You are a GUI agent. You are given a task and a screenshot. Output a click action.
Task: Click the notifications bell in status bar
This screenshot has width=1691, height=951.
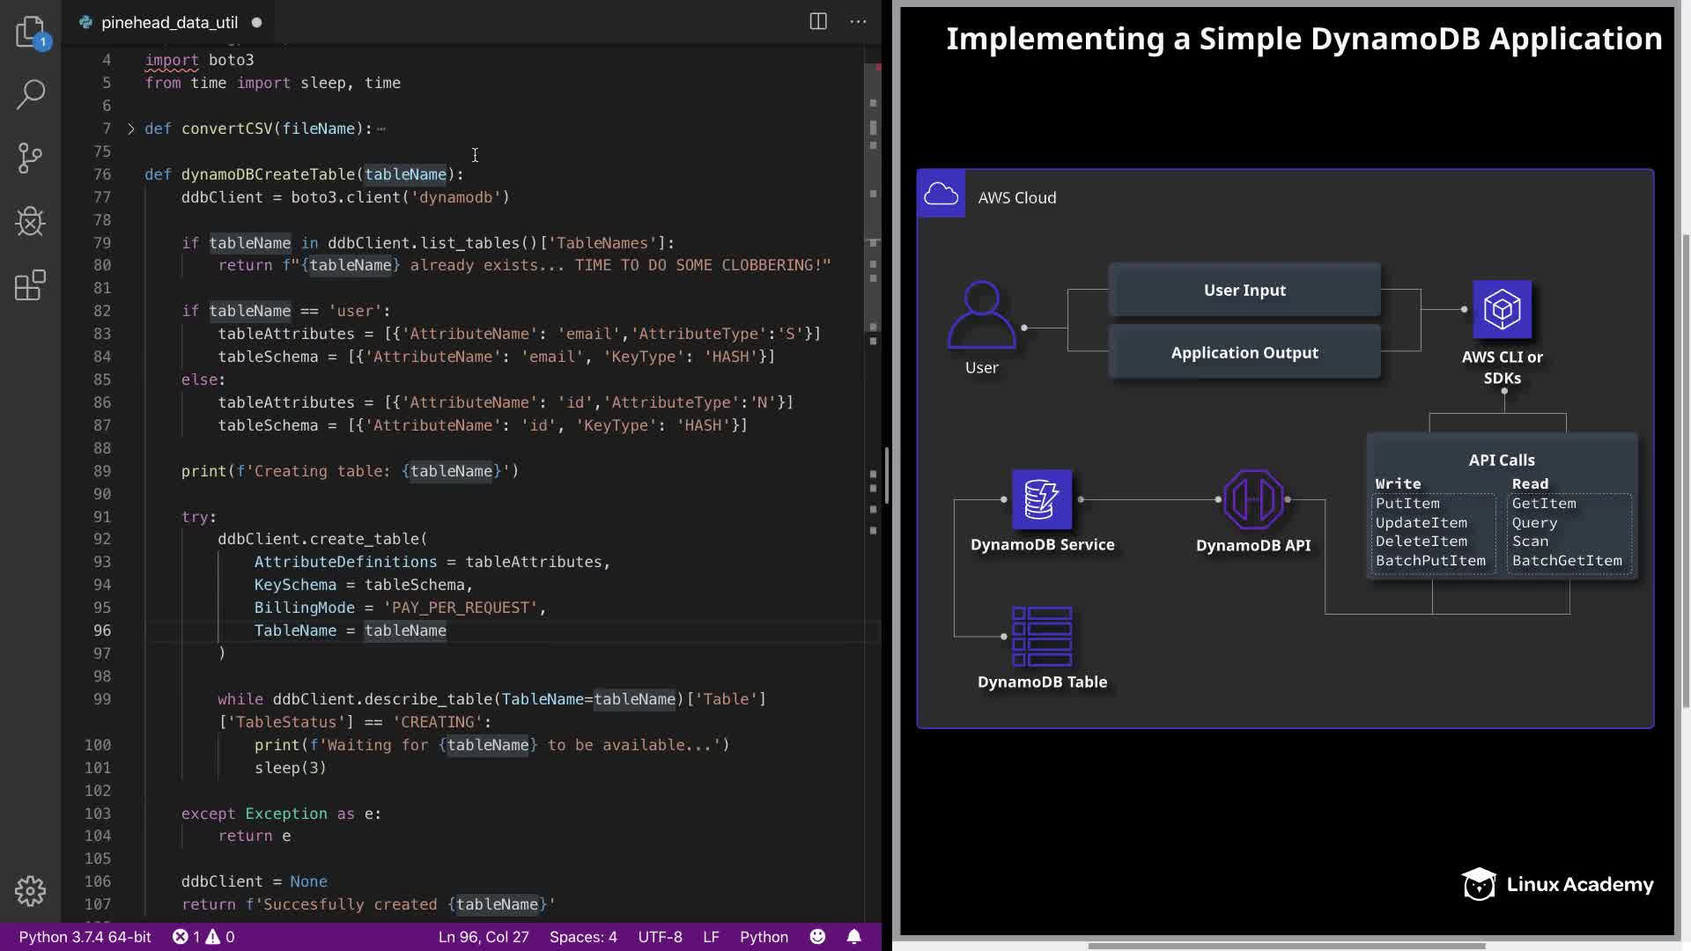(853, 937)
